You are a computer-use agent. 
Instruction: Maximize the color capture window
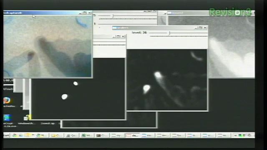click(85, 13)
